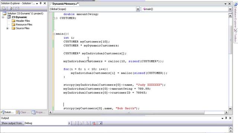Click Clear All icon in Output toolbar

pos(94,123)
